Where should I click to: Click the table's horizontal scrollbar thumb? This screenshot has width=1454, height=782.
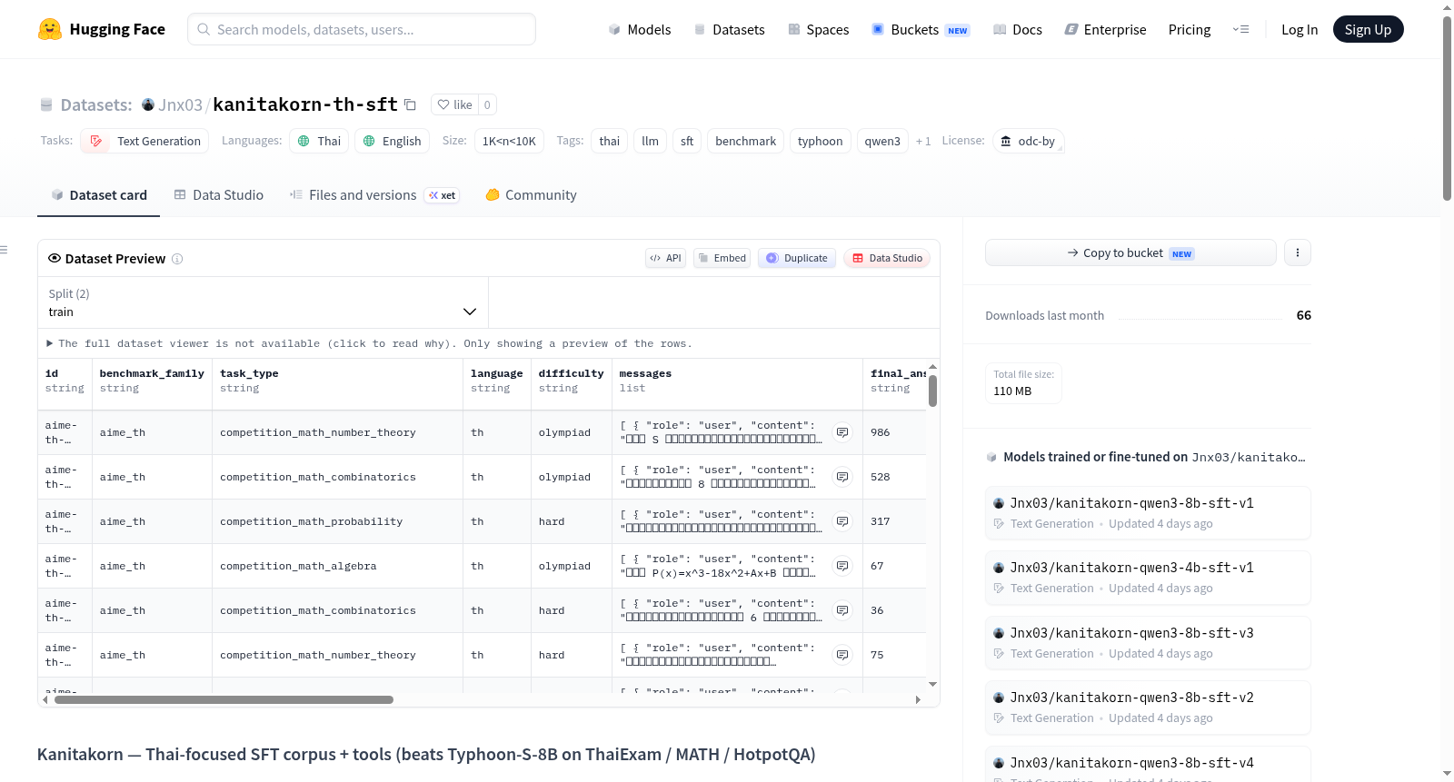pos(224,700)
